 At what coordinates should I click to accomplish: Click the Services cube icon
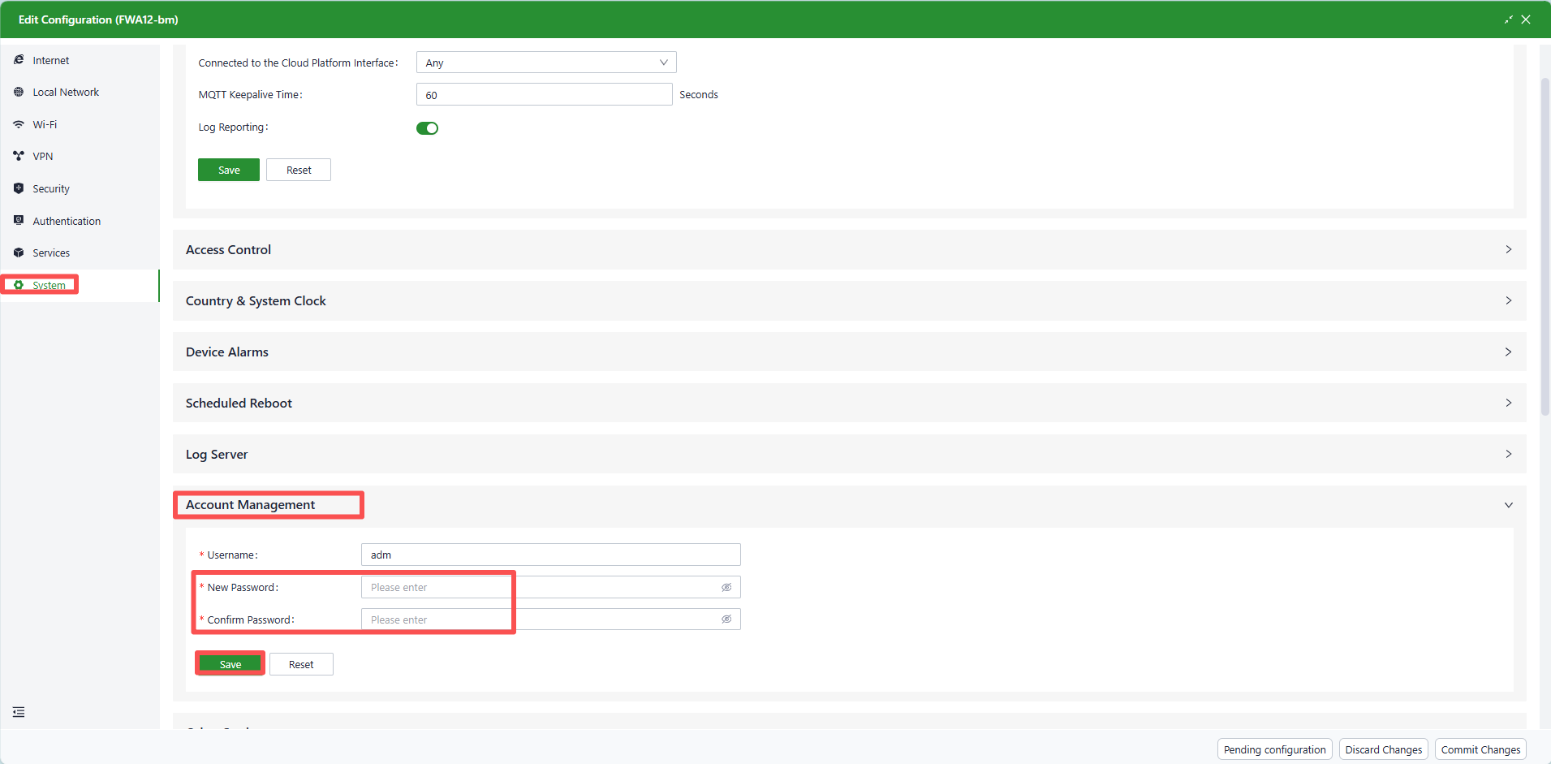pos(19,253)
